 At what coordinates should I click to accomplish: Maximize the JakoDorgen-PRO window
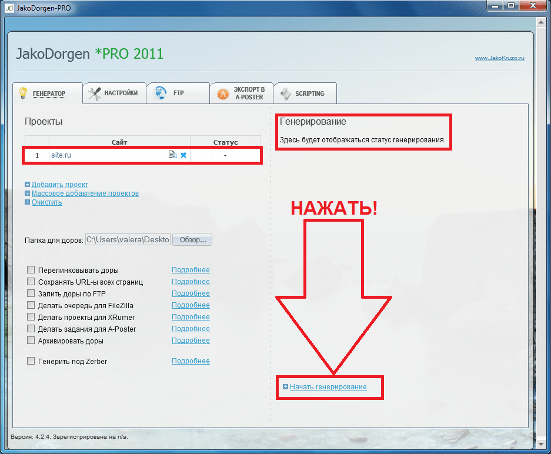click(x=511, y=6)
